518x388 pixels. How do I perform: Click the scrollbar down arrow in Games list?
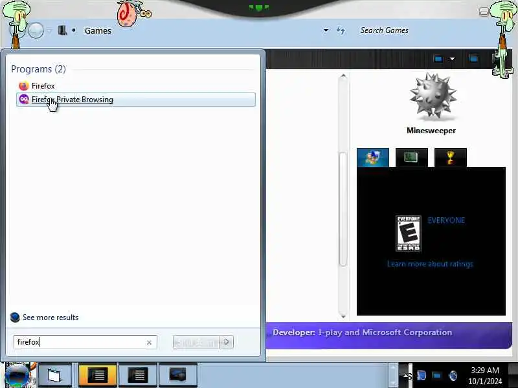coord(343,317)
